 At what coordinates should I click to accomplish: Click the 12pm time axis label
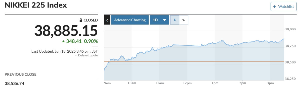click(x=187, y=83)
